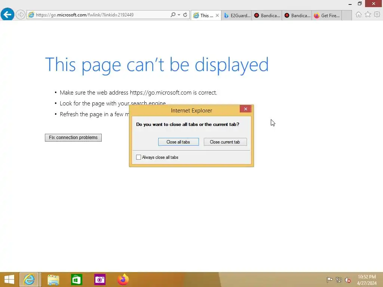Click the network tray icon
Screen dimensions: 383x287
click(338, 280)
